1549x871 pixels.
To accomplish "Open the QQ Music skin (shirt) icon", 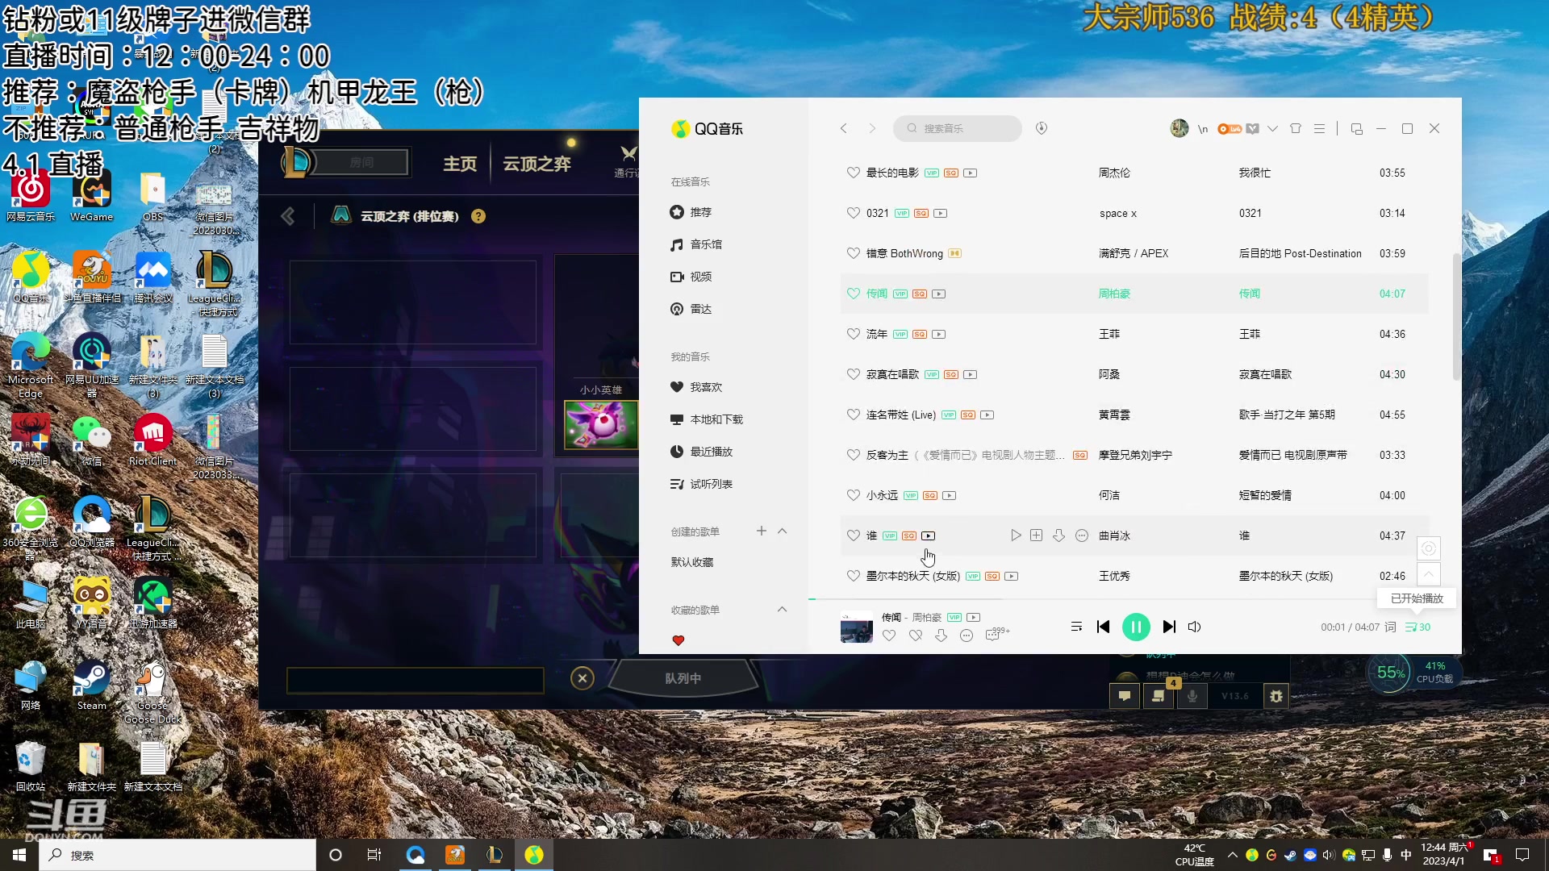I will point(1296,128).
